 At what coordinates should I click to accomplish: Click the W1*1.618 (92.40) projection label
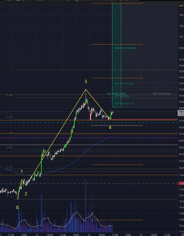pyautogui.click(x=124, y=84)
